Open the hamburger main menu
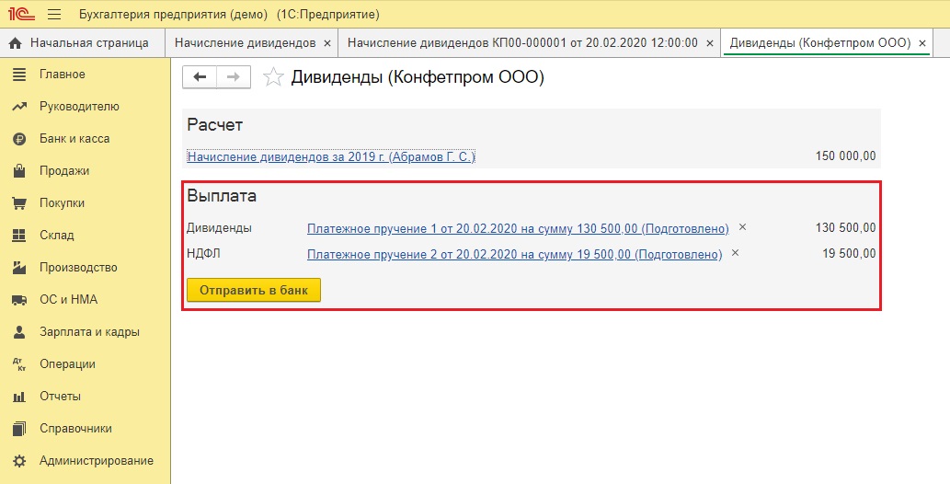 pyautogui.click(x=54, y=14)
